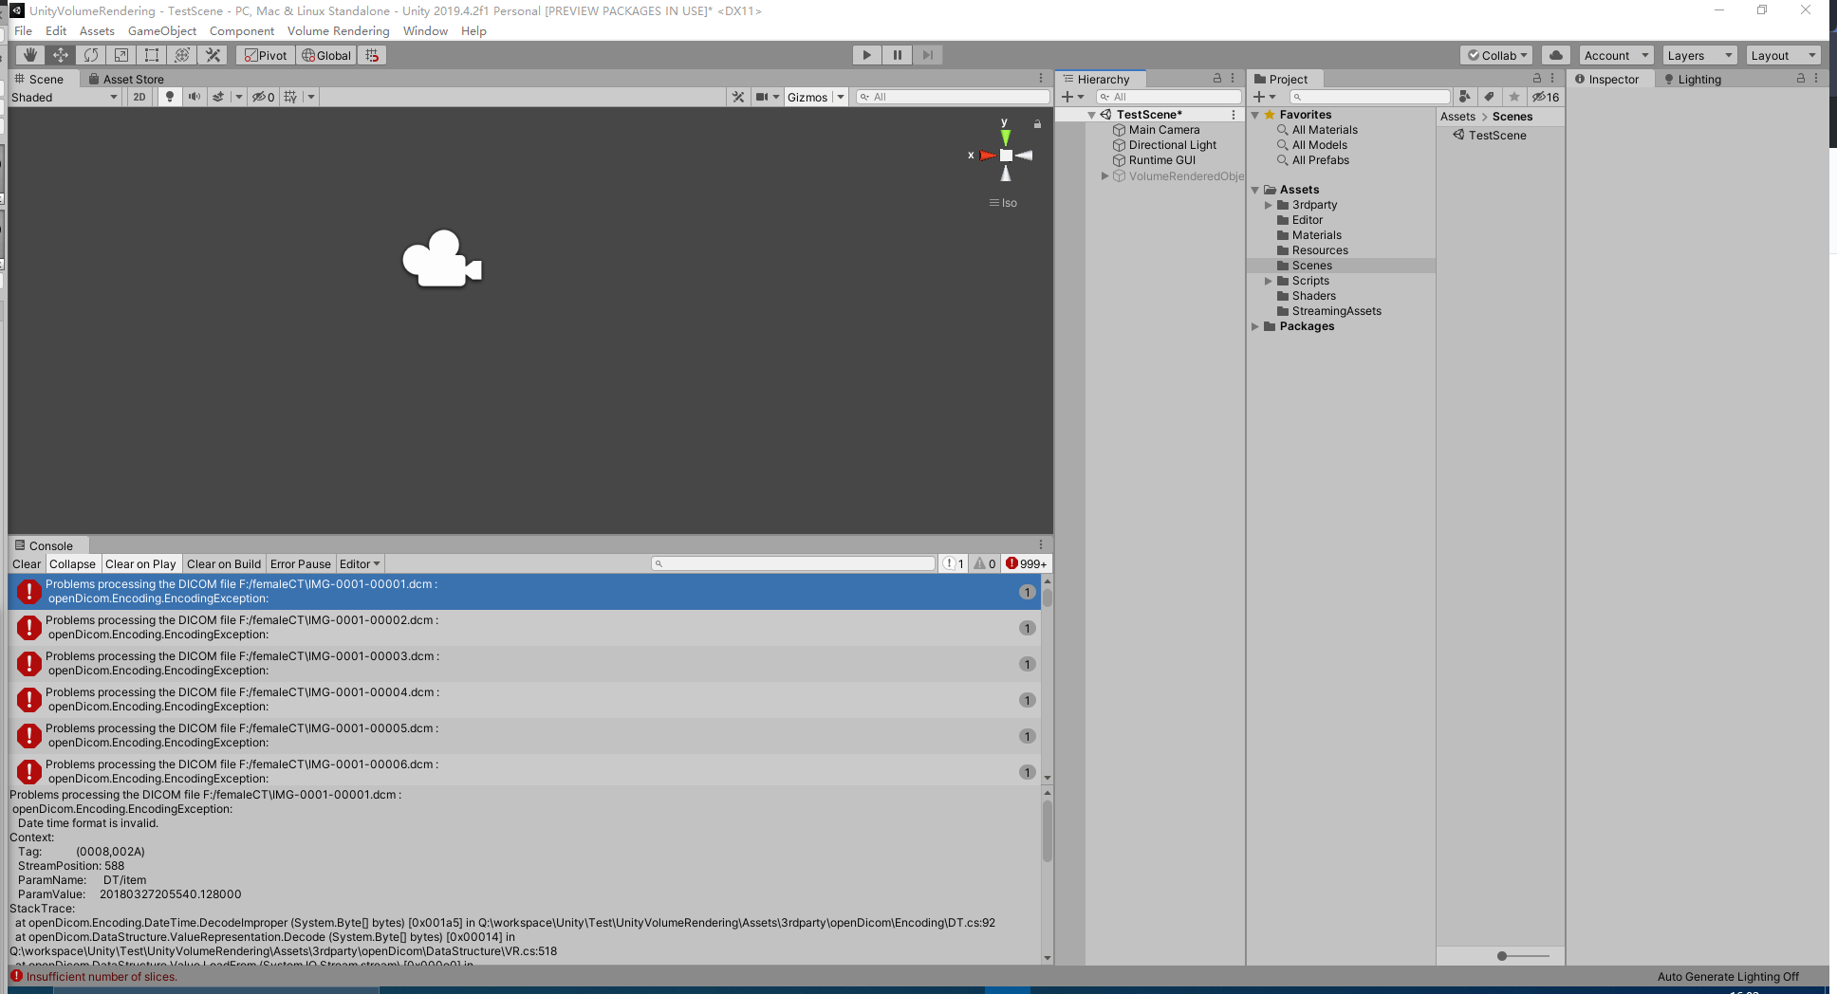Expand the Packages folder in Project
Image resolution: width=1837 pixels, height=994 pixels.
pos(1255,326)
